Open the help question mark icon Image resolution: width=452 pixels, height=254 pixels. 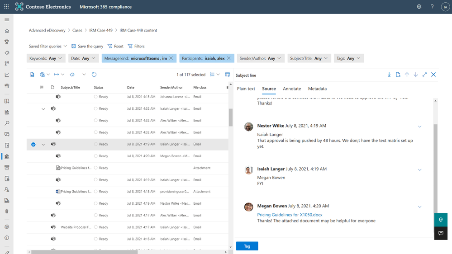click(x=432, y=7)
